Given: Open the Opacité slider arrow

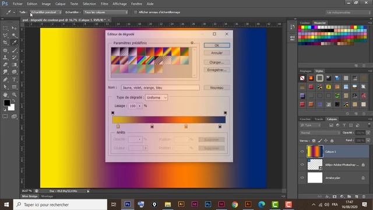Looking at the screenshot, I should [368, 133].
